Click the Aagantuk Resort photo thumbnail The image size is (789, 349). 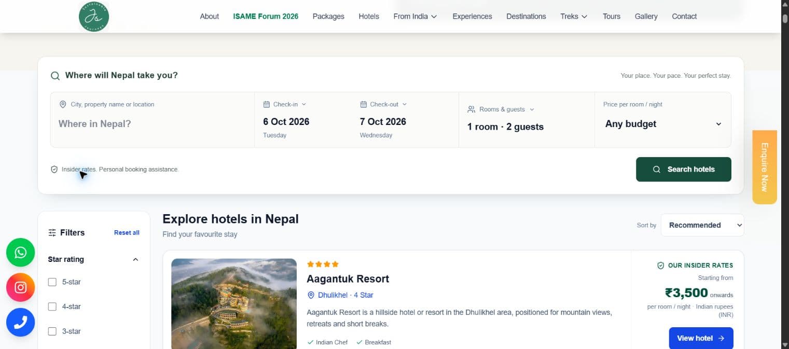(234, 304)
